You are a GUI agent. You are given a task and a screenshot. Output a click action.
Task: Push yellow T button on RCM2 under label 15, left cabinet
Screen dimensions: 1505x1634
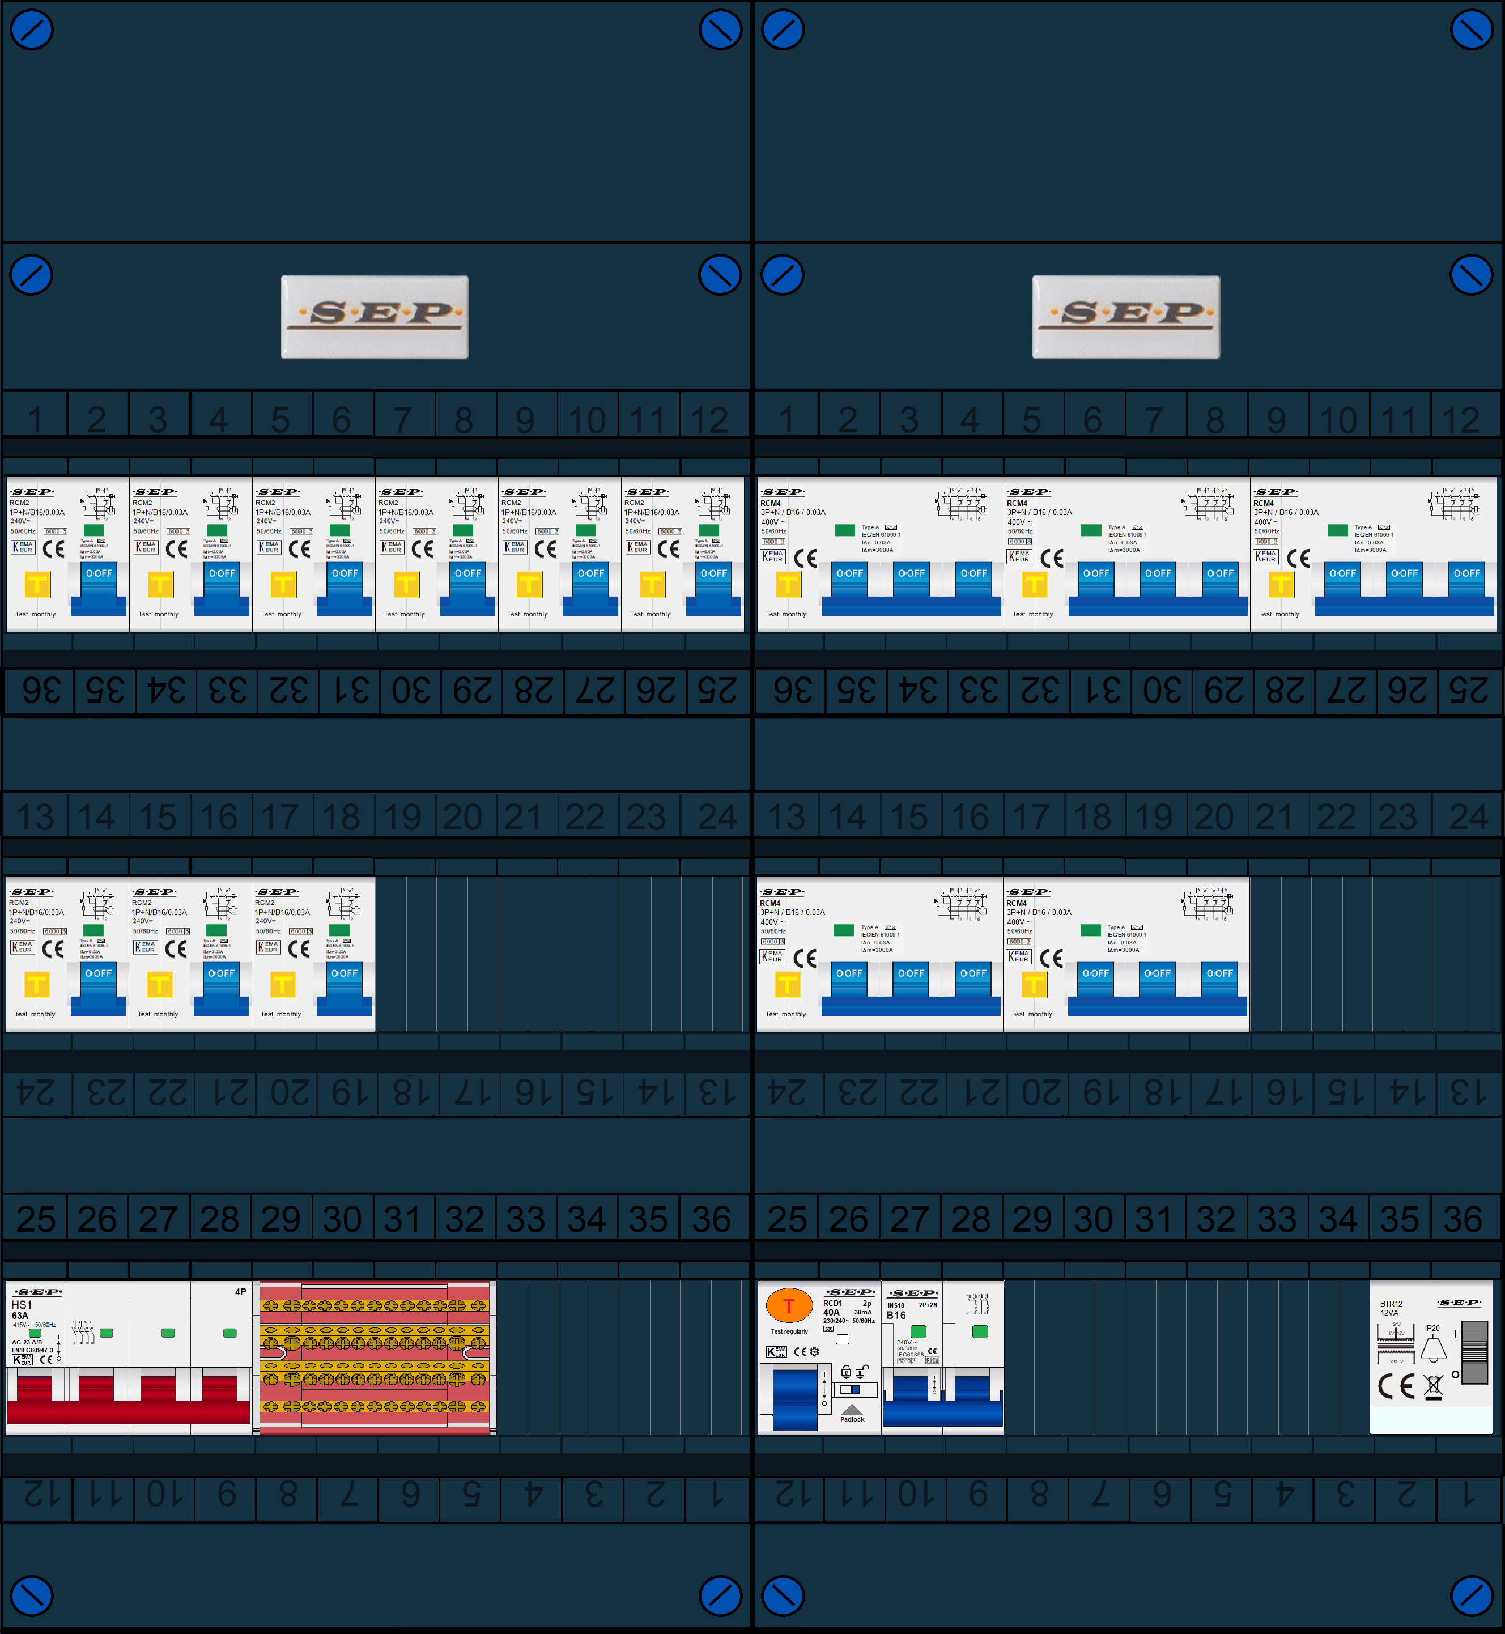(160, 984)
